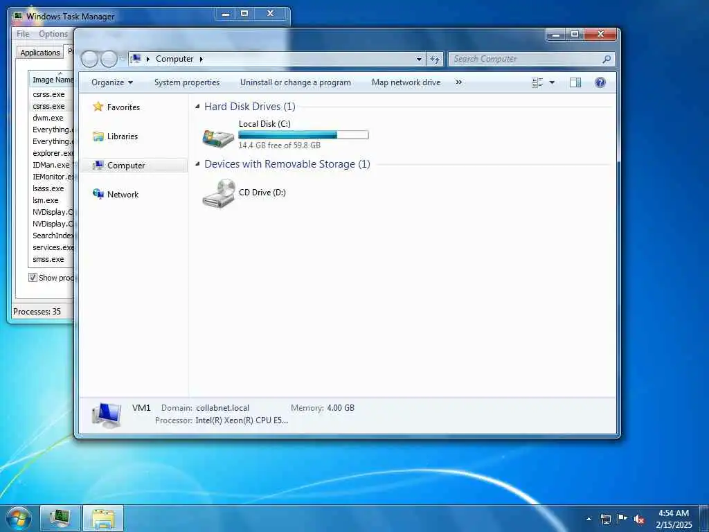Click the Show desktop button

[703, 518]
